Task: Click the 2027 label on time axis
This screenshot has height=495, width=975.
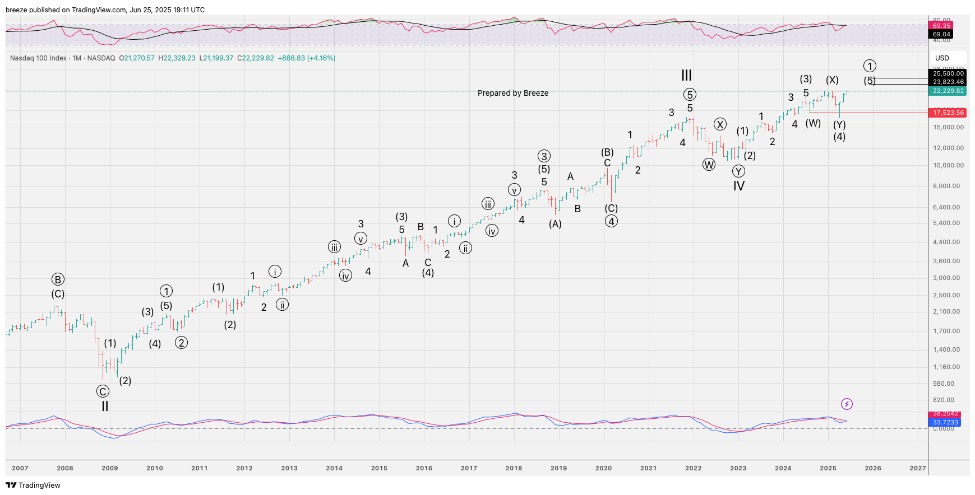Action: [x=918, y=468]
